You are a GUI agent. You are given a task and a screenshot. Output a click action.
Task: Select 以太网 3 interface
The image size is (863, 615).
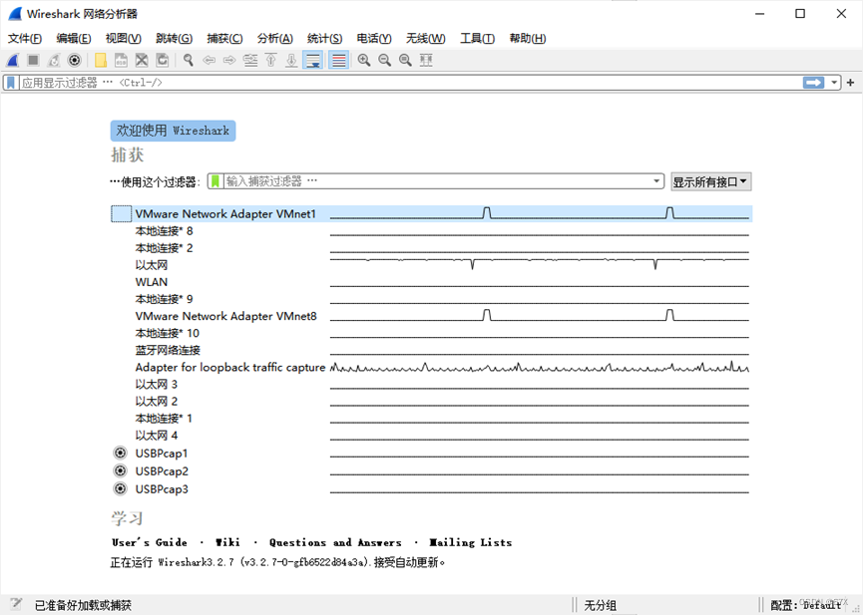click(431, 385)
